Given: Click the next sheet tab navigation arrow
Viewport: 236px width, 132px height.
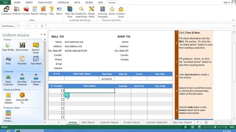Looking at the screenshot, I should (59, 122).
